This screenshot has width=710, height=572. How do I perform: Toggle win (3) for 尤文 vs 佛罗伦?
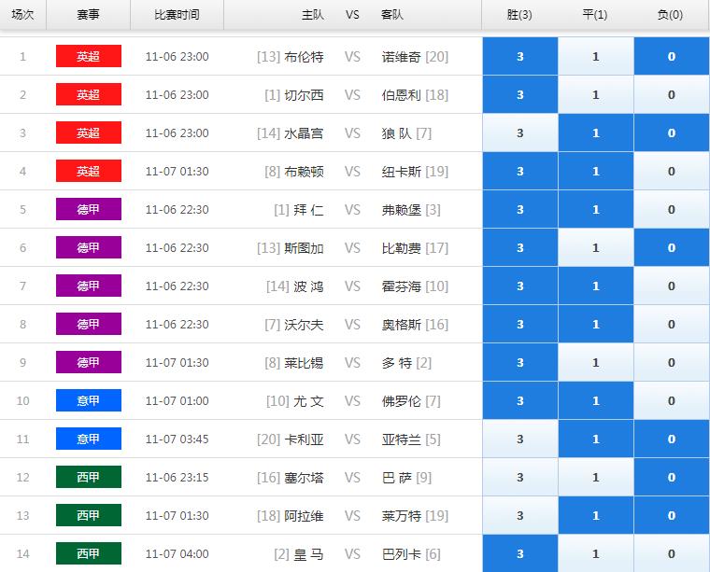pyautogui.click(x=520, y=400)
